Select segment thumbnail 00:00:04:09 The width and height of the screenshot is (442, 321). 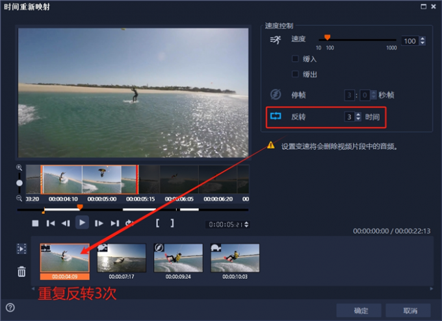[x=65, y=258]
